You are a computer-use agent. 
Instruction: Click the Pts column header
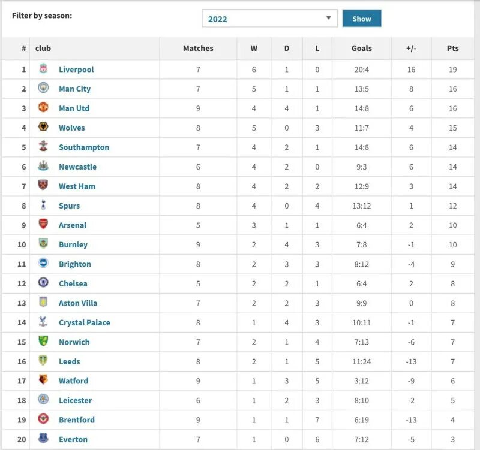coord(452,48)
